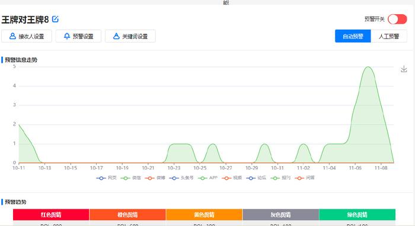Image resolution: width=415 pixels, height=226 pixels.
Task: Open 预警设置 via its bell icon
Action: coord(67,36)
